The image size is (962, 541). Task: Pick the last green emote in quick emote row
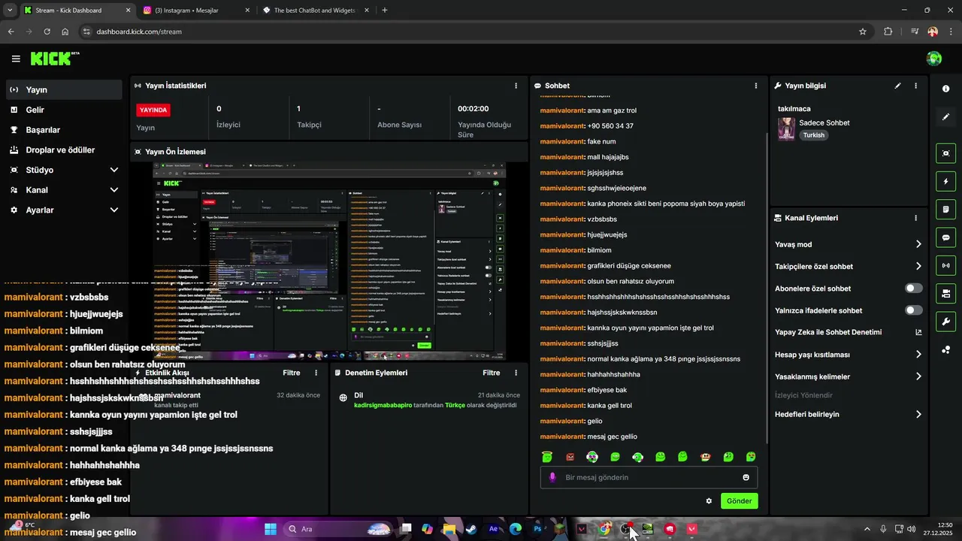(x=750, y=457)
